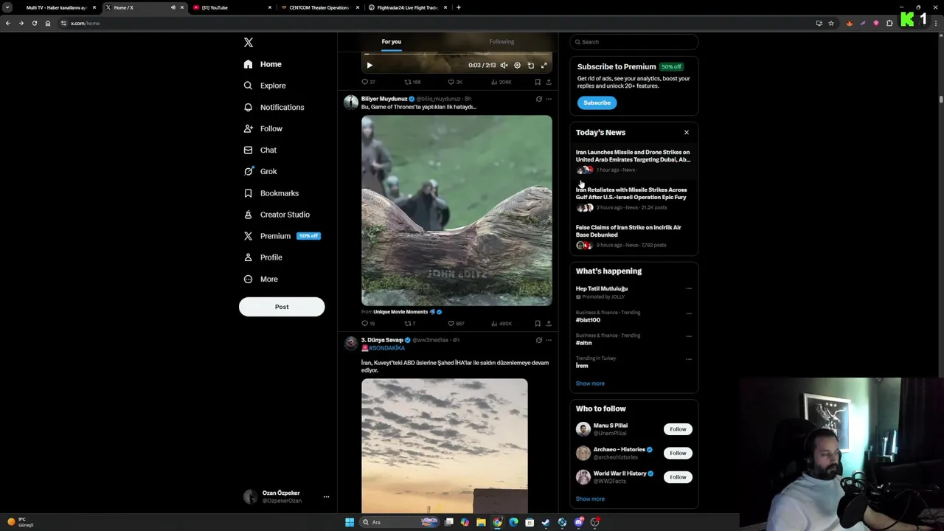Open the Windows Start menu
The width and height of the screenshot is (944, 531).
(x=350, y=522)
